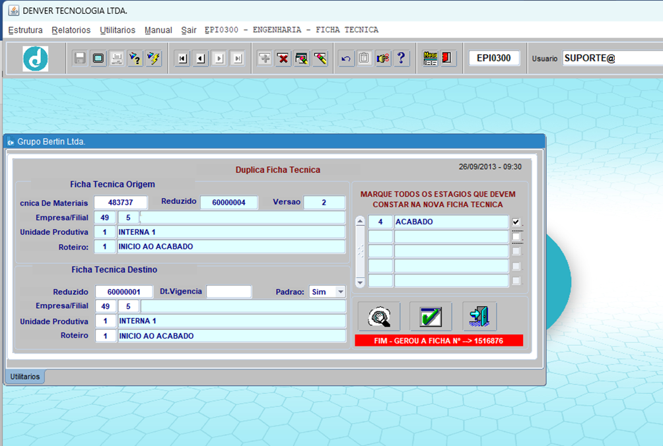Click the destination Reduzido field 60000001

tap(124, 292)
